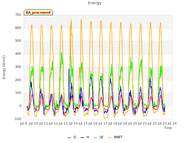Click the 0 y-axis tick label
The width and height of the screenshot is (190, 143).
pos(20,106)
